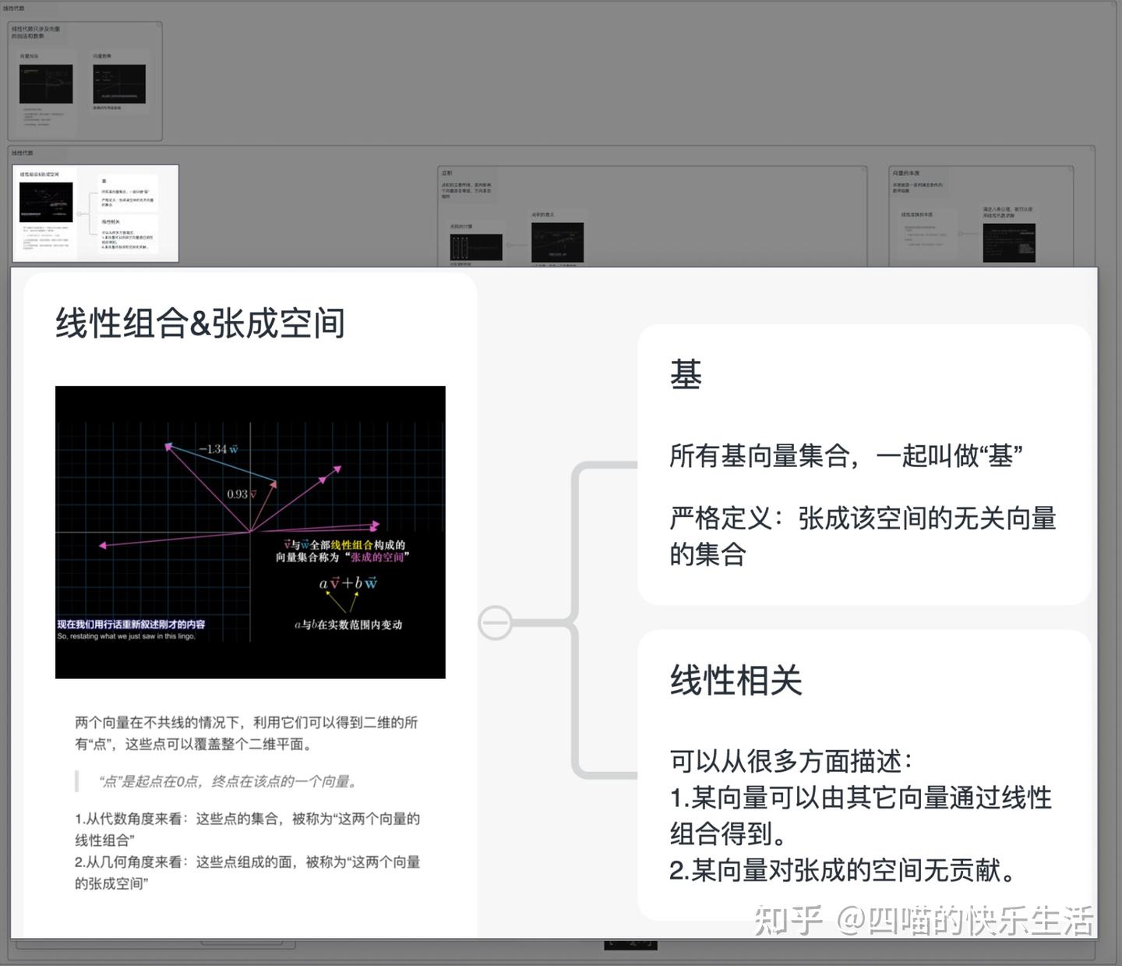
Task: Click the corner marker on the 线性代数只涉及向量 card
Action: (x=158, y=24)
